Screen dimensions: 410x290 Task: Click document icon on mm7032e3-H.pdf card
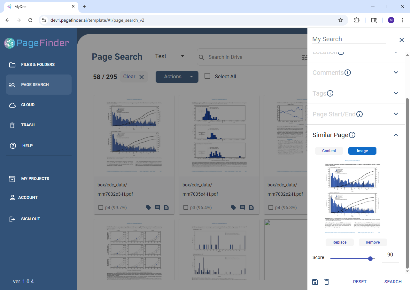tap(166, 208)
